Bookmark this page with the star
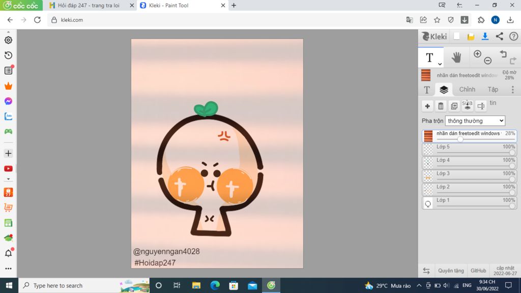Screen dimensions: 521x293 (x=437, y=20)
